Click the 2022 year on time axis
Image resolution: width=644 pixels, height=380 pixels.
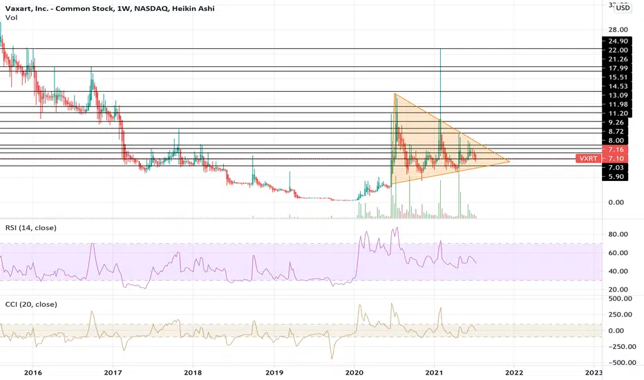point(514,372)
